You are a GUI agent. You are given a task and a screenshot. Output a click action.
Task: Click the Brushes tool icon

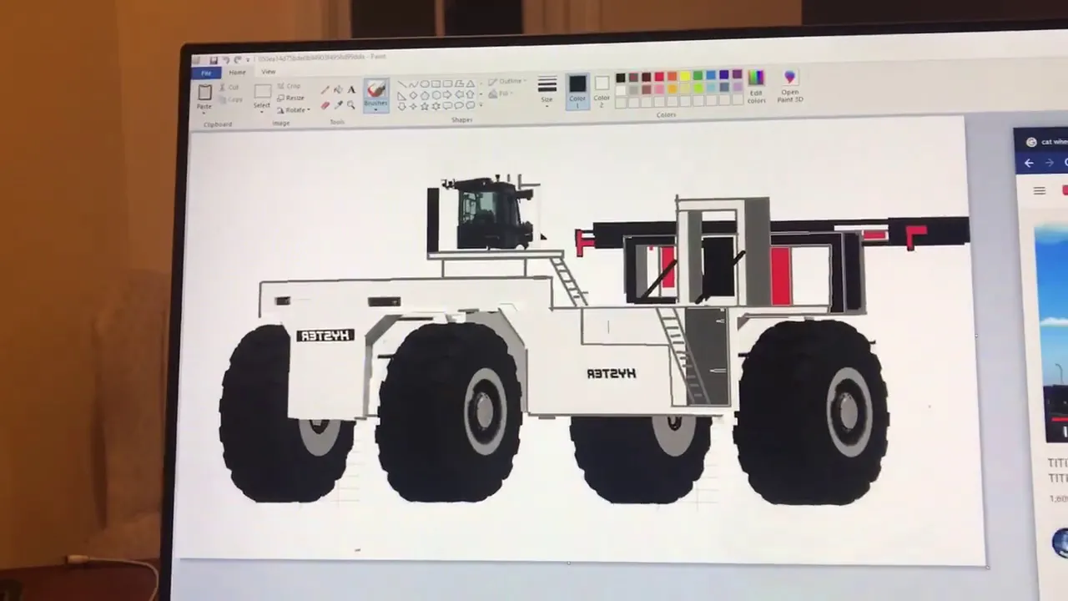(376, 89)
